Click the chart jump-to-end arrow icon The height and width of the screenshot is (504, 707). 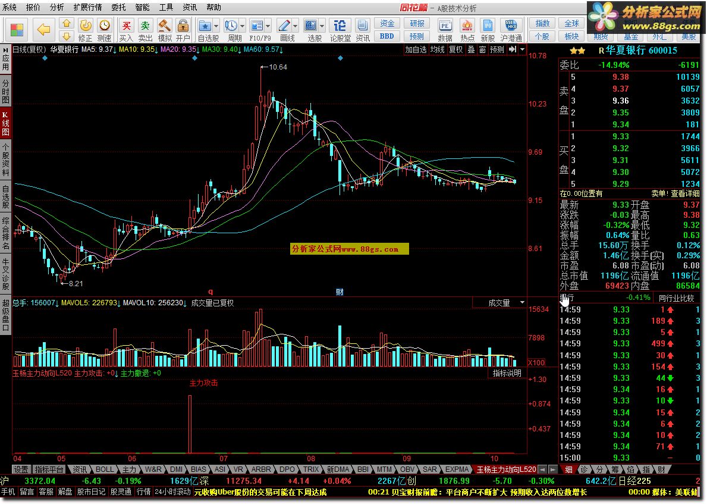pyautogui.click(x=512, y=49)
